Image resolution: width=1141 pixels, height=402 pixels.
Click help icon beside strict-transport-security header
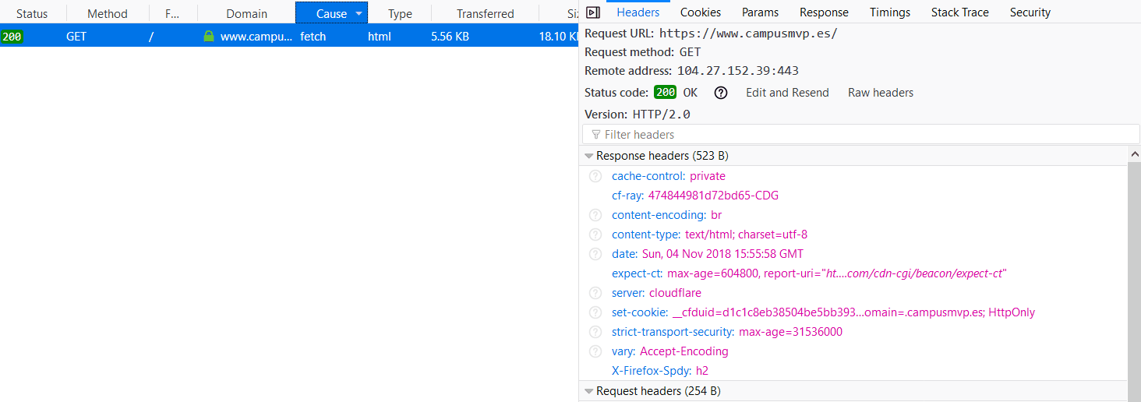point(595,332)
